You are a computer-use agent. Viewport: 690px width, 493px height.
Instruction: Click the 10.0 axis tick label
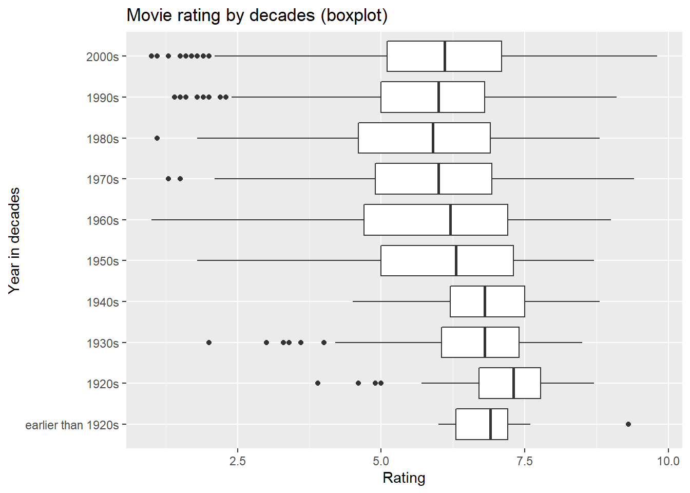(x=668, y=461)
